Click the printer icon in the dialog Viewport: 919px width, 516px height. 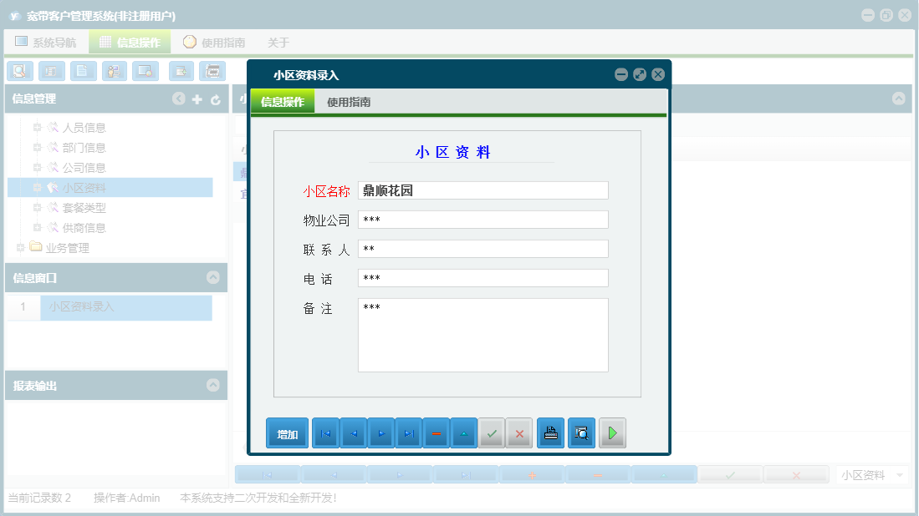(551, 433)
